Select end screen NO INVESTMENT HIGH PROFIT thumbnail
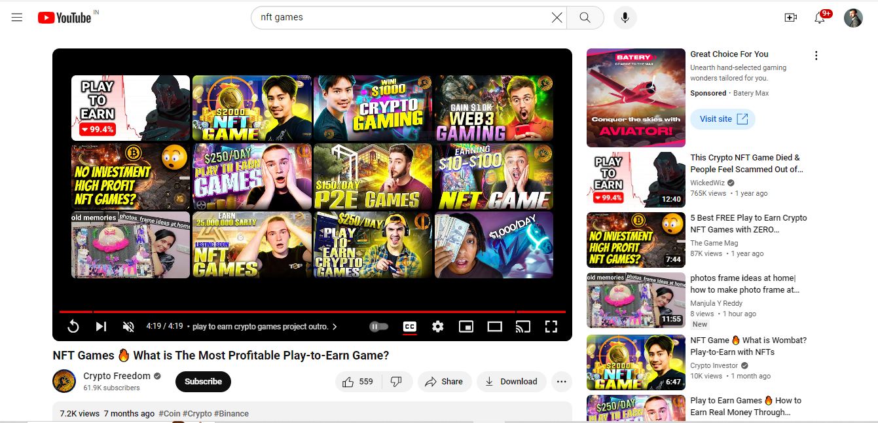 click(x=130, y=176)
